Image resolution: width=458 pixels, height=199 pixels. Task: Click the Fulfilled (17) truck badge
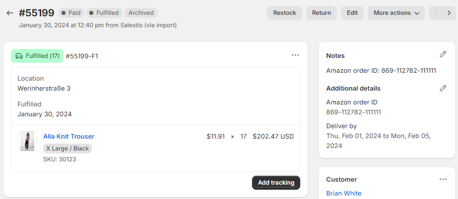coord(37,56)
